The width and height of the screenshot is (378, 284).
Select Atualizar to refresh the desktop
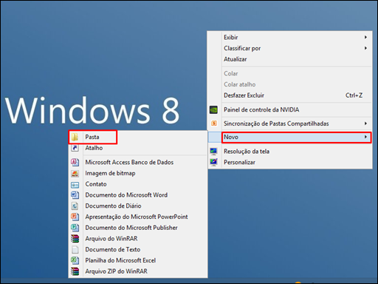coord(290,59)
